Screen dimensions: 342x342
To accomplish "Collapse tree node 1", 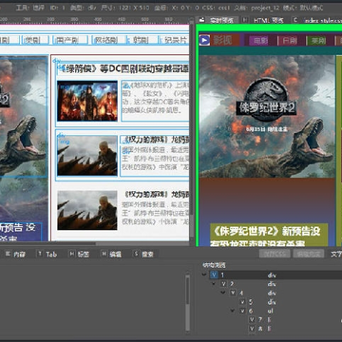I will click(x=204, y=275).
